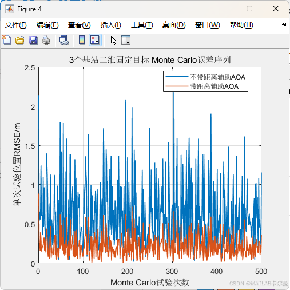Click the y-axis tick label 1.5
290x290 pixels.
coord(30,146)
